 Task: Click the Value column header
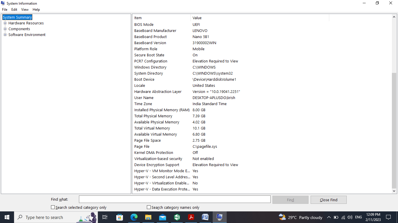(260, 18)
